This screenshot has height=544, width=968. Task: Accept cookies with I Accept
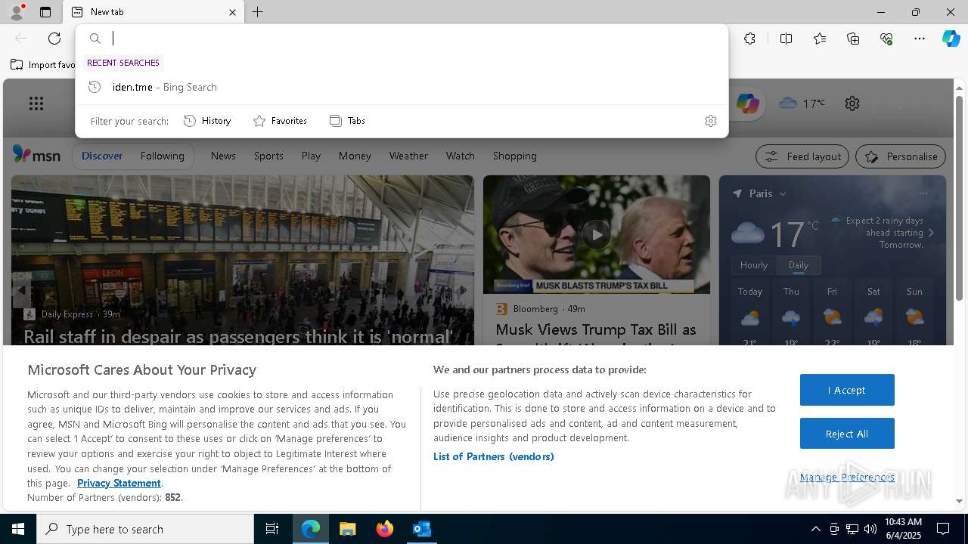[x=847, y=390]
